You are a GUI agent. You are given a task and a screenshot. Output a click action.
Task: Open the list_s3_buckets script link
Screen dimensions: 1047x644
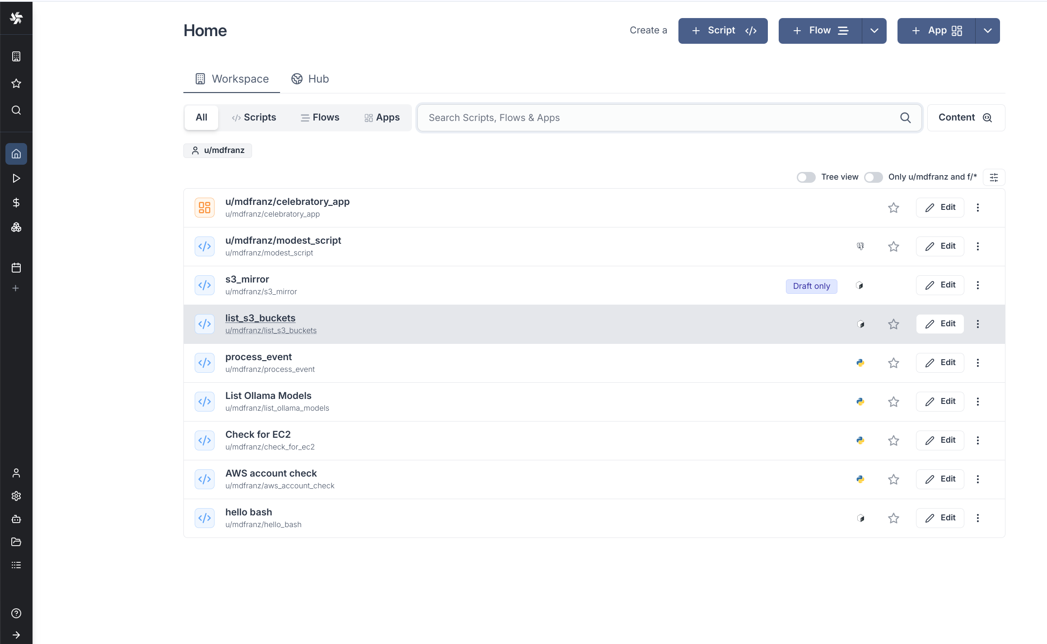[260, 318]
